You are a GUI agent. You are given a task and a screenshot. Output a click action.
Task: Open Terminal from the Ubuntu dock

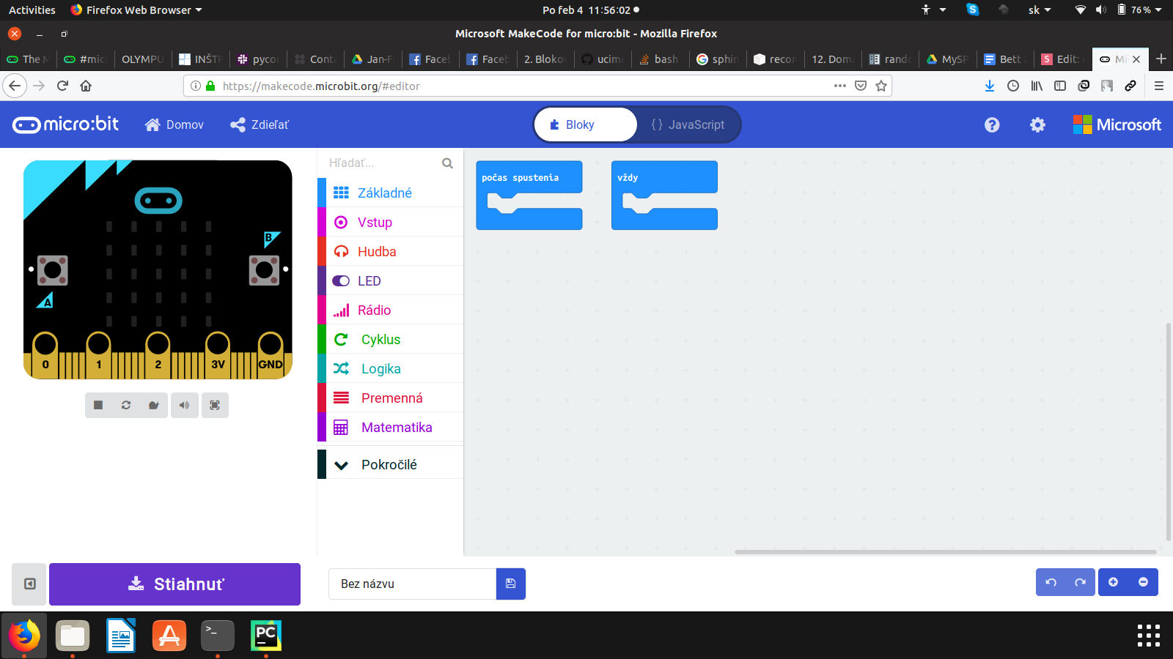[218, 635]
